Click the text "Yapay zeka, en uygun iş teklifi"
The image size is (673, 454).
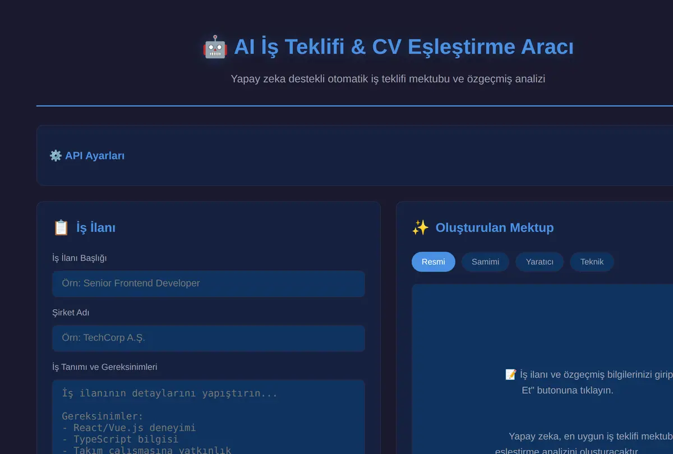[591, 436]
